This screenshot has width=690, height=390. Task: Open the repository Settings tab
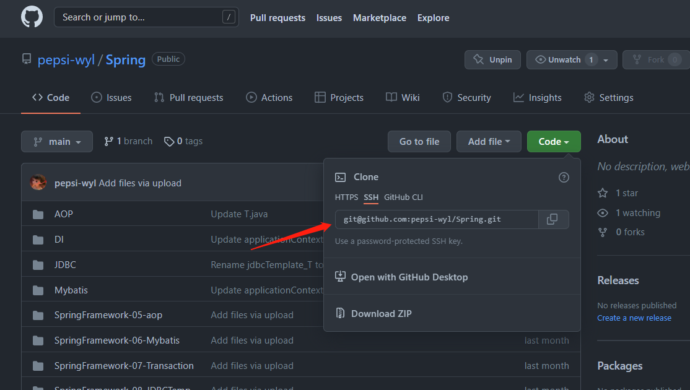pos(609,98)
